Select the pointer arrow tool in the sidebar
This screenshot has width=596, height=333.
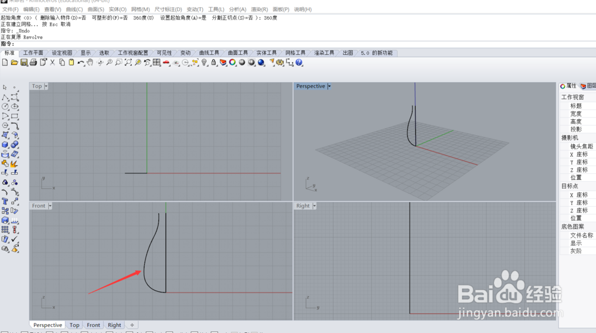click(5, 88)
